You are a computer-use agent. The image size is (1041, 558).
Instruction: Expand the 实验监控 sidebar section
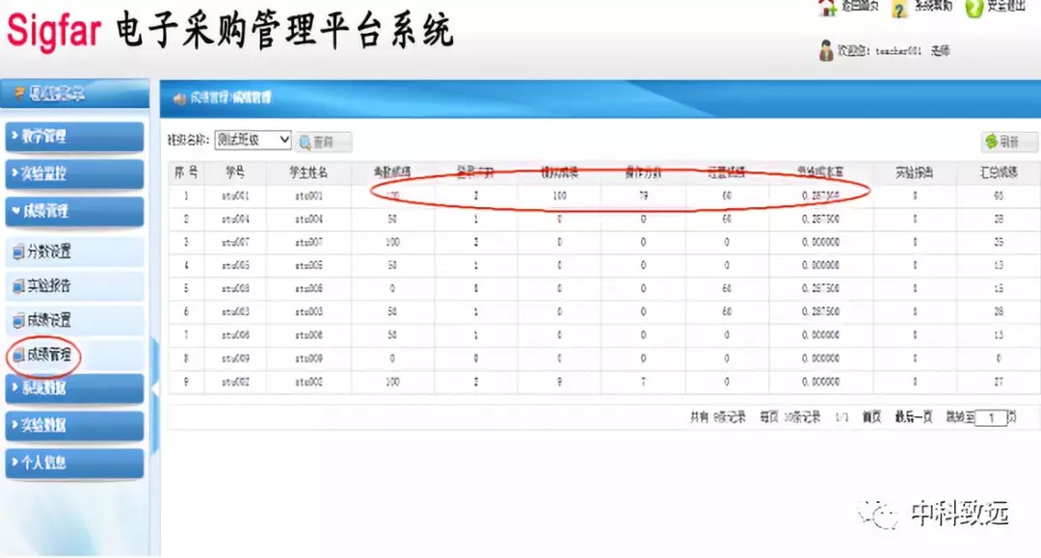[x=73, y=173]
